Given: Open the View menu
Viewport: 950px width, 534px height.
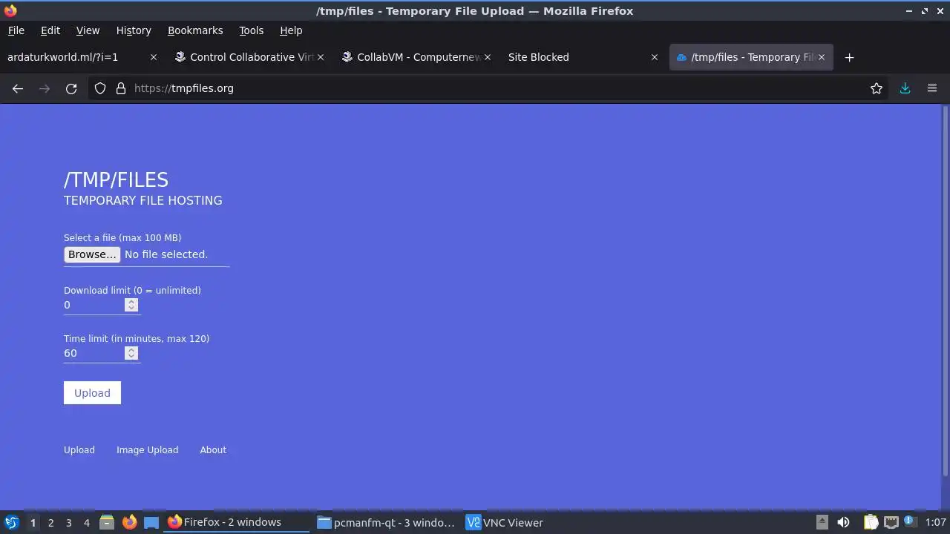Looking at the screenshot, I should (88, 30).
